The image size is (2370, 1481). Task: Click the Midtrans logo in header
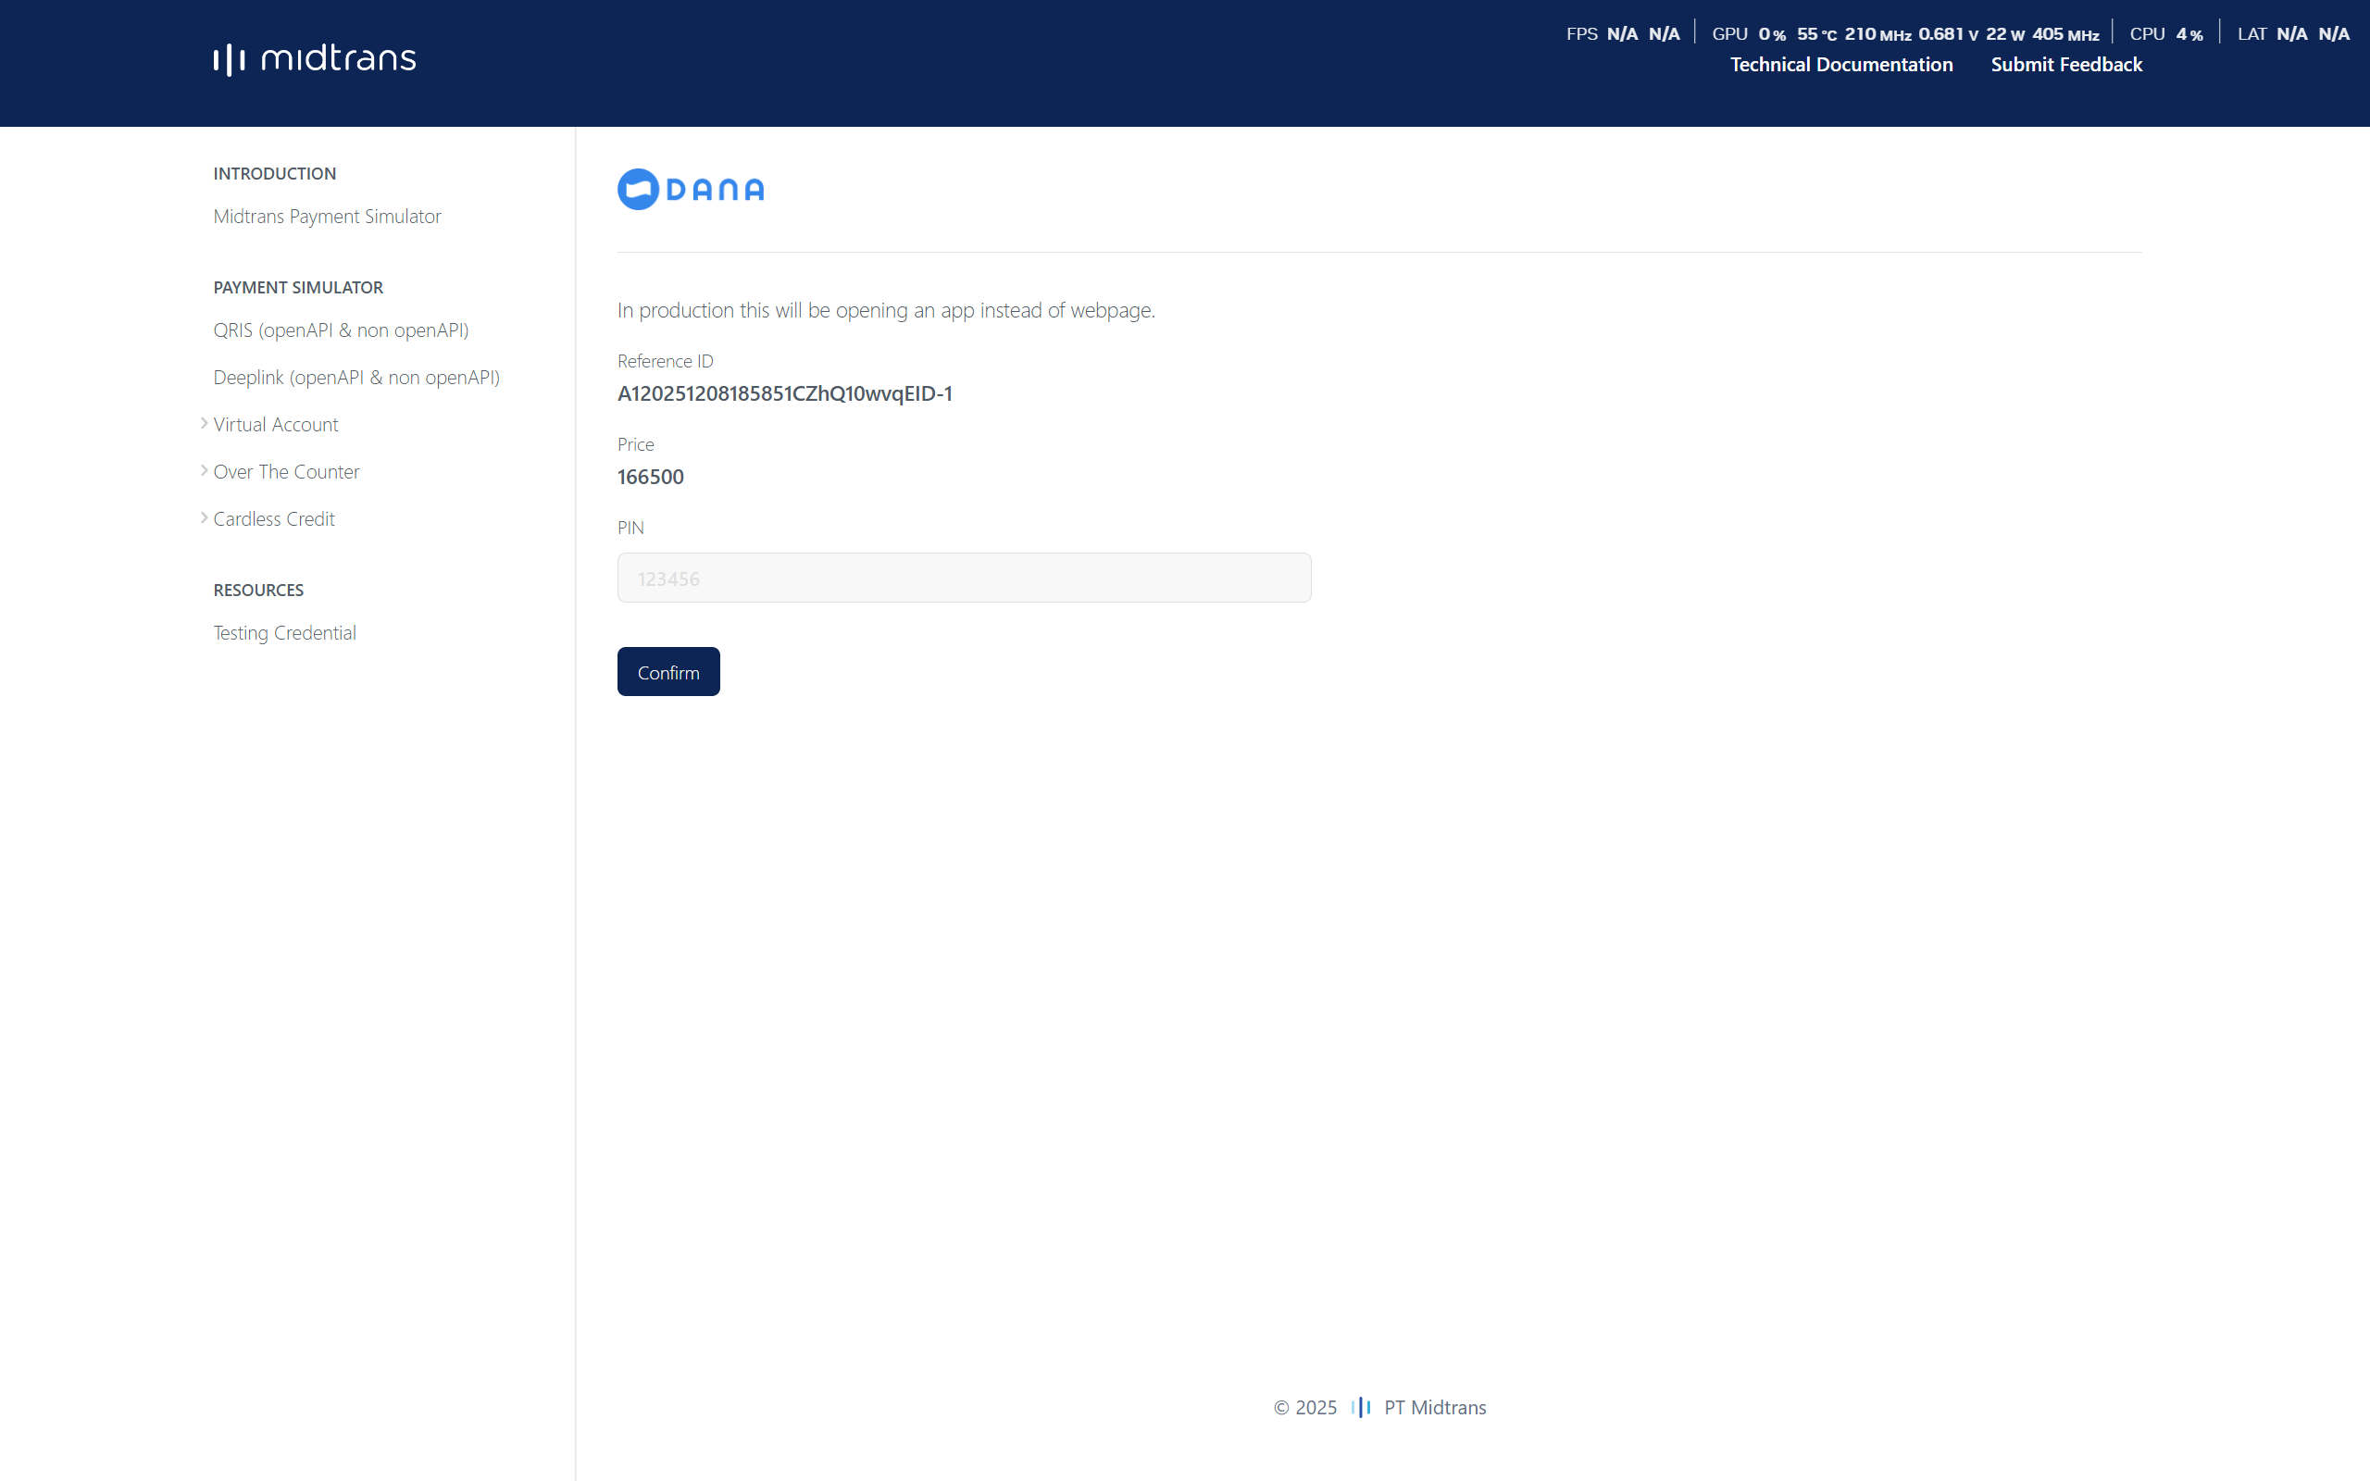315,58
